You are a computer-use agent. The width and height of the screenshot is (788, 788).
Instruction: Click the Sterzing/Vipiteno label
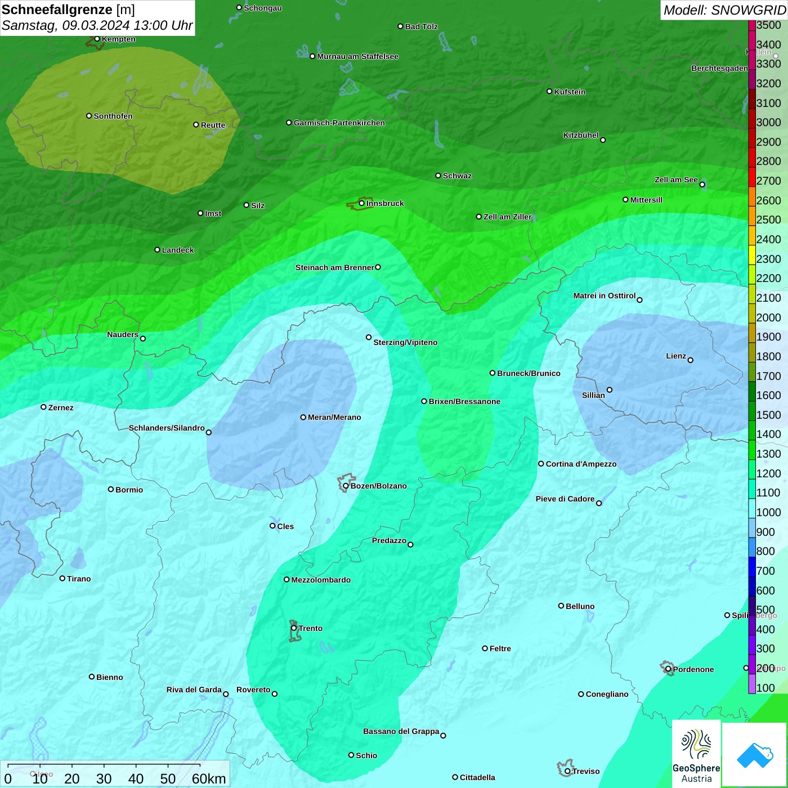(x=405, y=342)
